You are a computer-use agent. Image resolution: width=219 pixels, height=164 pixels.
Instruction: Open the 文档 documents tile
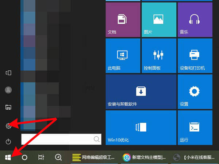click(x=123, y=20)
